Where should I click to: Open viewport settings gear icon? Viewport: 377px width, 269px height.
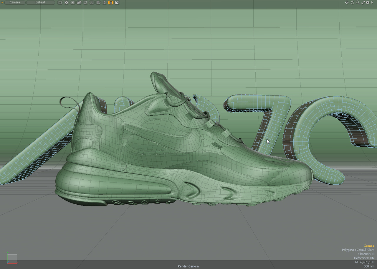(x=368, y=2)
